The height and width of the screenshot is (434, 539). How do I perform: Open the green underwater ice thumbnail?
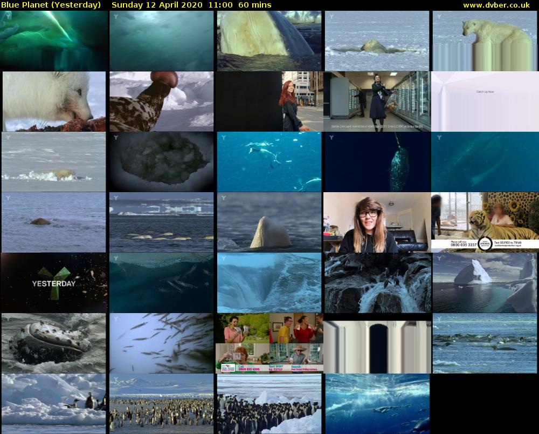tap(53, 40)
